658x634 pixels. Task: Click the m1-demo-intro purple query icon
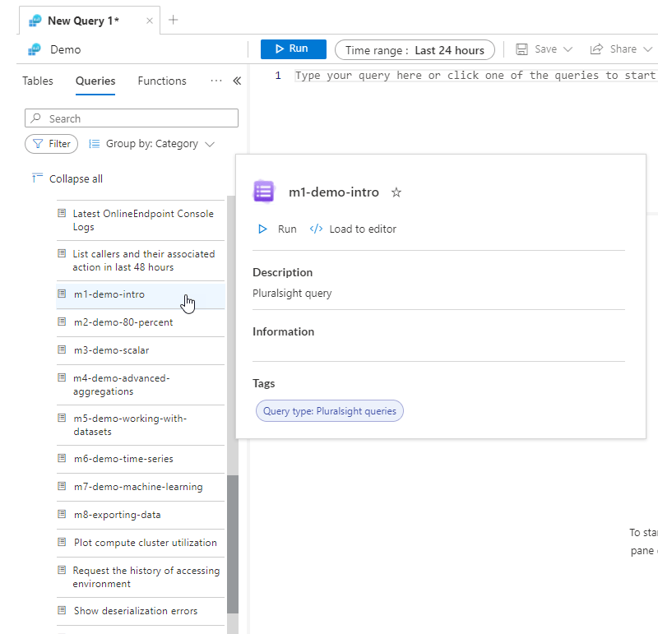[263, 192]
